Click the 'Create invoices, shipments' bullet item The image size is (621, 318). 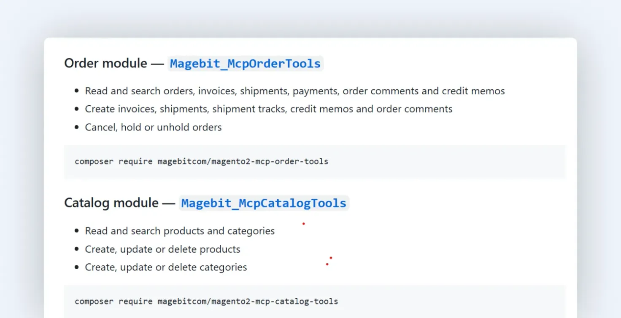[269, 109]
